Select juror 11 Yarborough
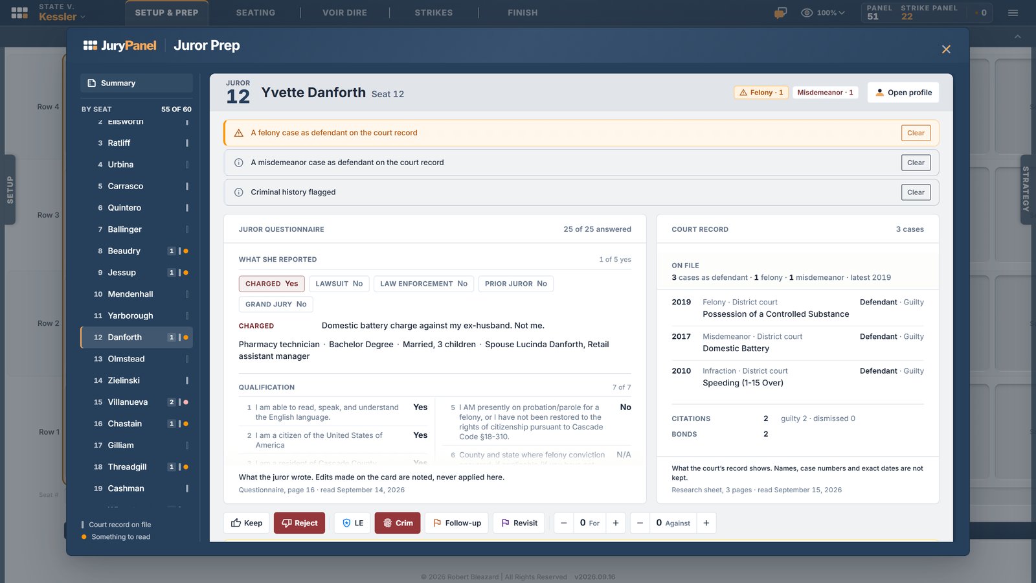Screen dimensions: 1036x583 tap(137, 315)
